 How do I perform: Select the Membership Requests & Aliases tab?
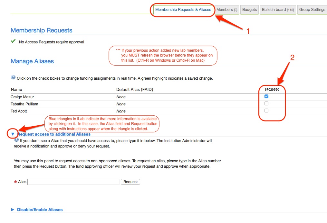coord(183,10)
